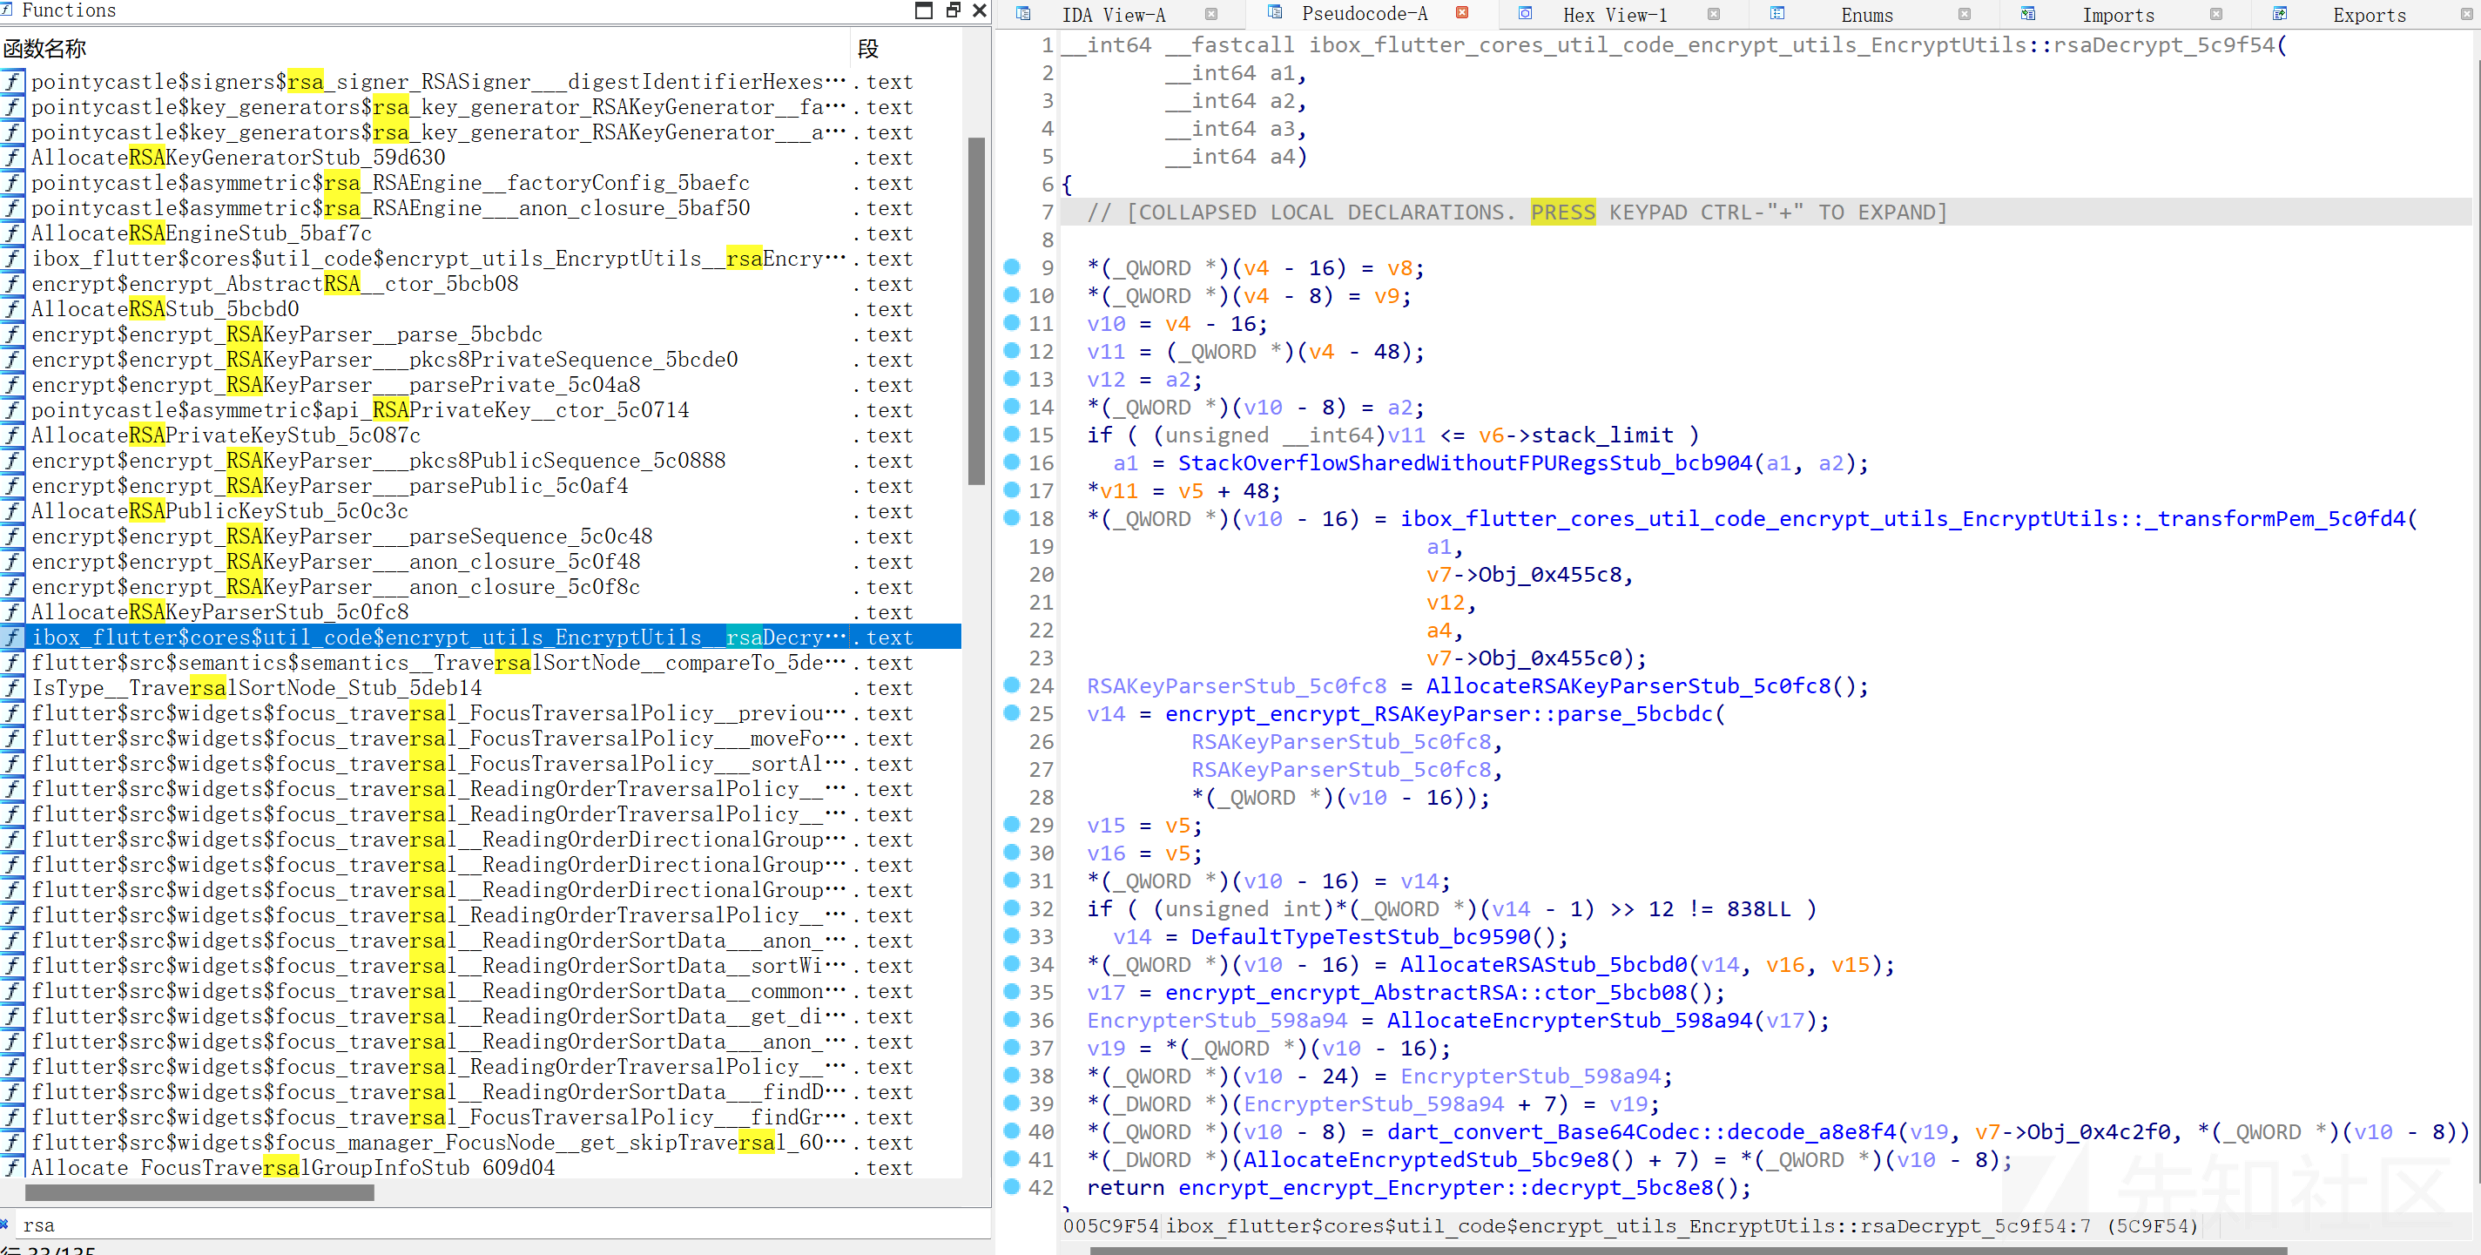Follow the DefaultTypeTestStub_bc9590 call

(x=1360, y=937)
